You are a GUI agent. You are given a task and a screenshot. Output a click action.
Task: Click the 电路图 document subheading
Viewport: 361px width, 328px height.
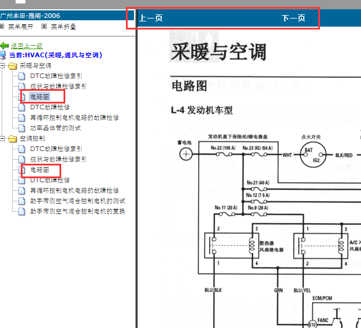click(189, 86)
